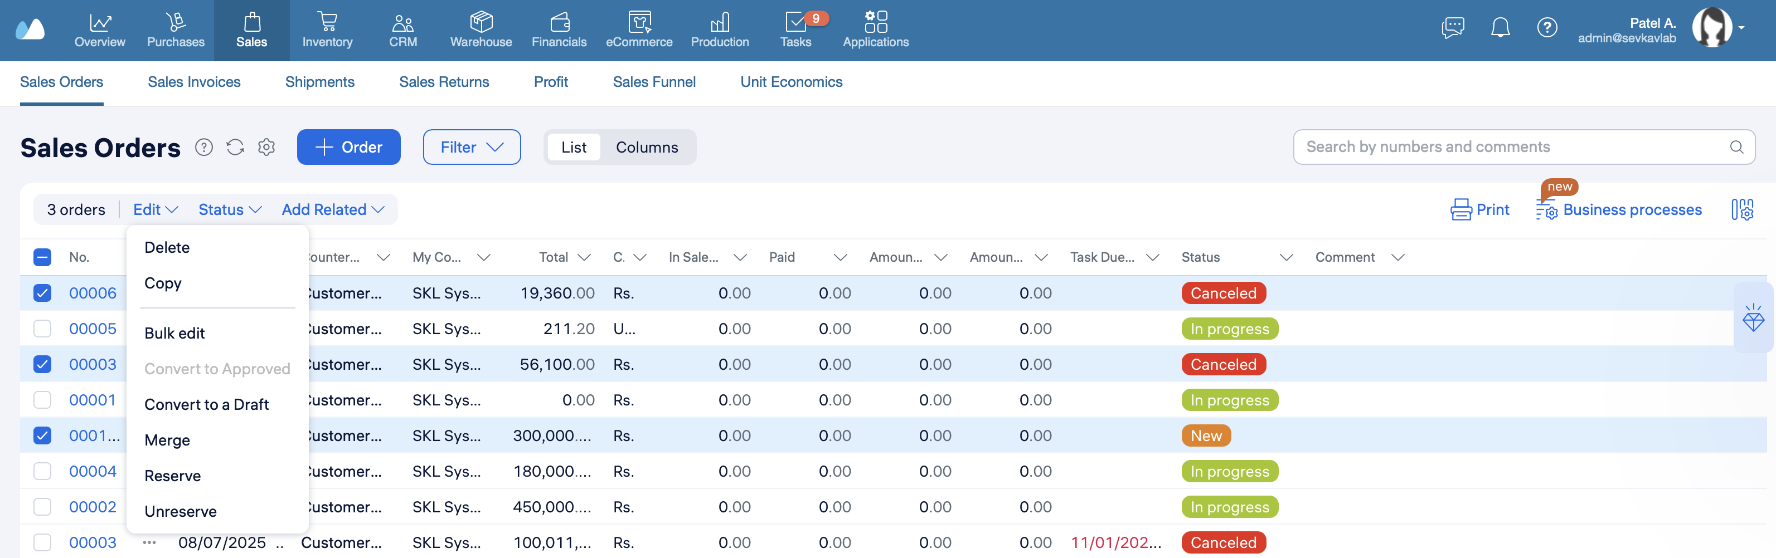The height and width of the screenshot is (558, 1776).
Task: Open the Sales module
Action: [x=251, y=30]
